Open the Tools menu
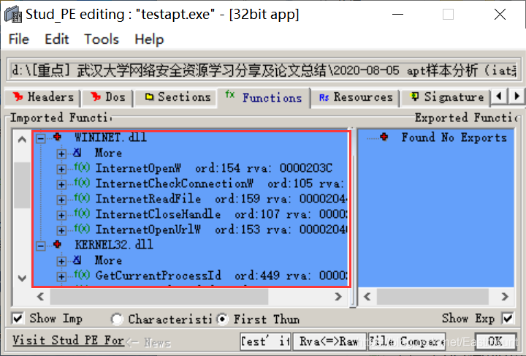The width and height of the screenshot is (526, 356). click(x=102, y=39)
